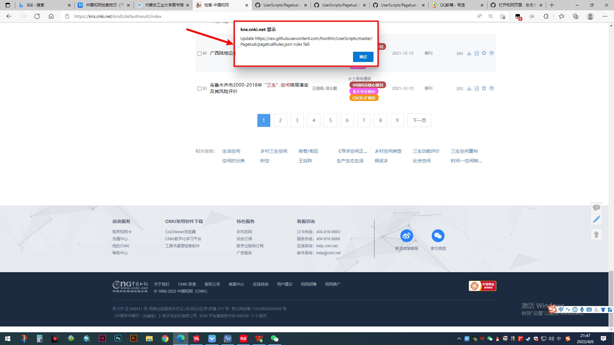Open the 生活空间 related search link
Image resolution: width=614 pixels, height=345 pixels.
(x=231, y=151)
